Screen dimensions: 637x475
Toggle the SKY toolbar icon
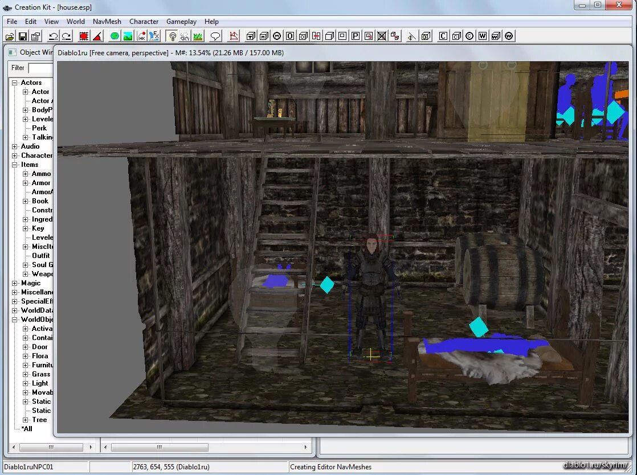click(x=185, y=36)
